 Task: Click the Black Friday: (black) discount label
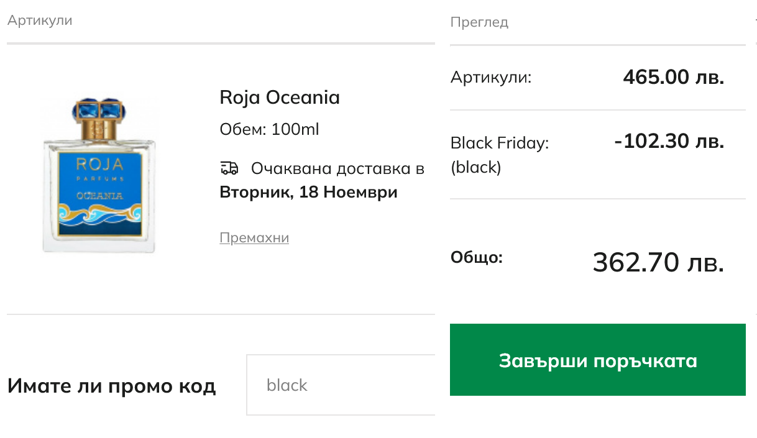(500, 155)
